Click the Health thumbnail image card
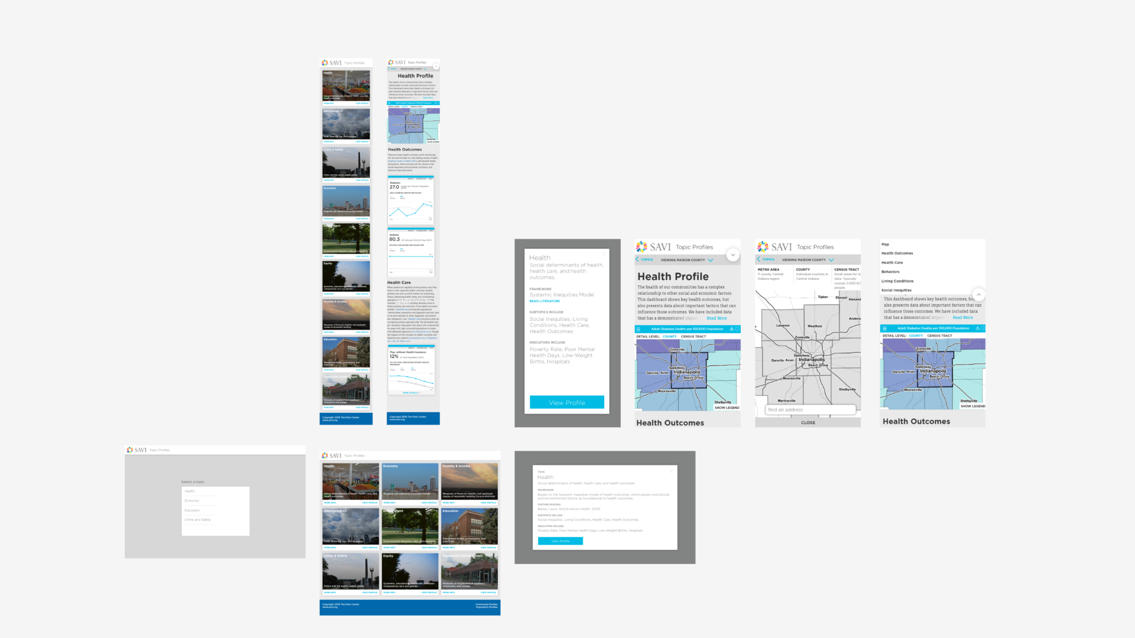 pos(351,481)
